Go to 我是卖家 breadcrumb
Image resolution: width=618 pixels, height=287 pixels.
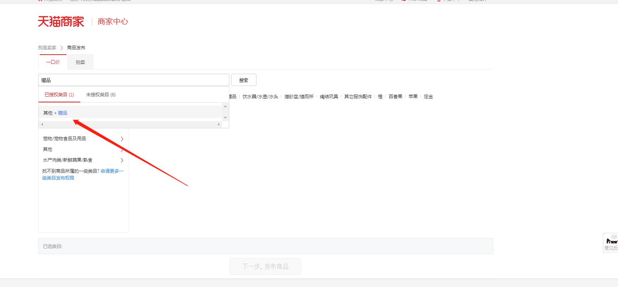coord(47,48)
